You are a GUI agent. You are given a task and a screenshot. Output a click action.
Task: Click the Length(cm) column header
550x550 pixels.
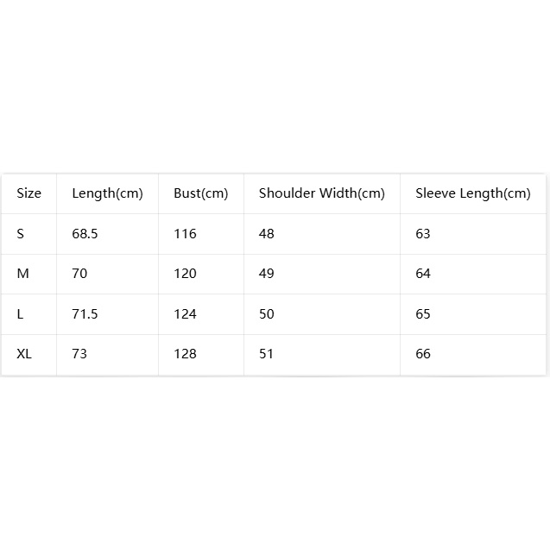click(x=107, y=193)
